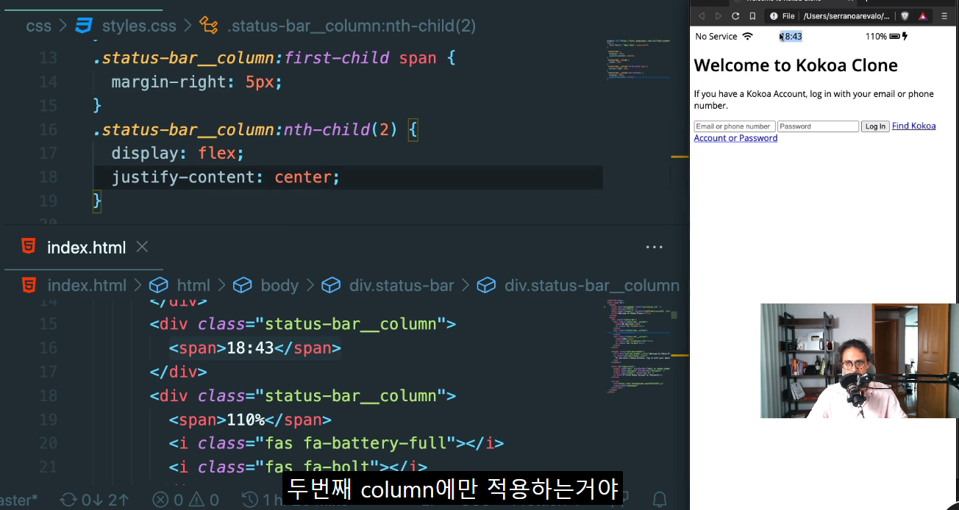The height and width of the screenshot is (510, 959).
Task: Click the HTML5 icon on the index.html tab
Action: click(29, 247)
